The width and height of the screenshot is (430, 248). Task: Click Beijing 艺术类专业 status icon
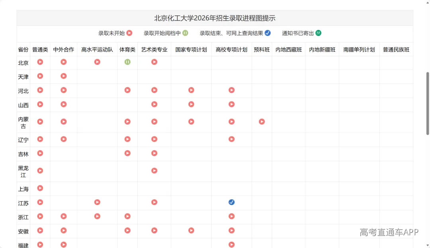[x=154, y=62]
